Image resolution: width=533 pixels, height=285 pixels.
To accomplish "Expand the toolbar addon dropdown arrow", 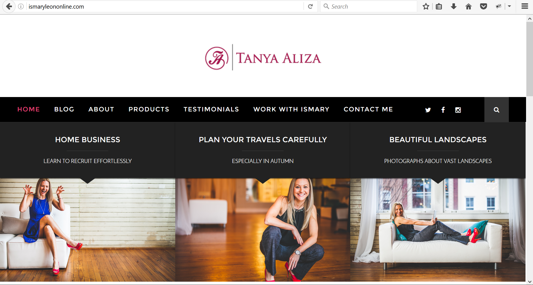I will point(509,6).
